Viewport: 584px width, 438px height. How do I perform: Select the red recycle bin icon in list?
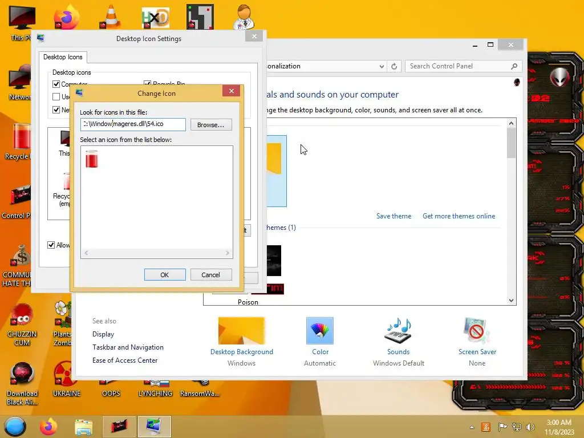click(92, 159)
